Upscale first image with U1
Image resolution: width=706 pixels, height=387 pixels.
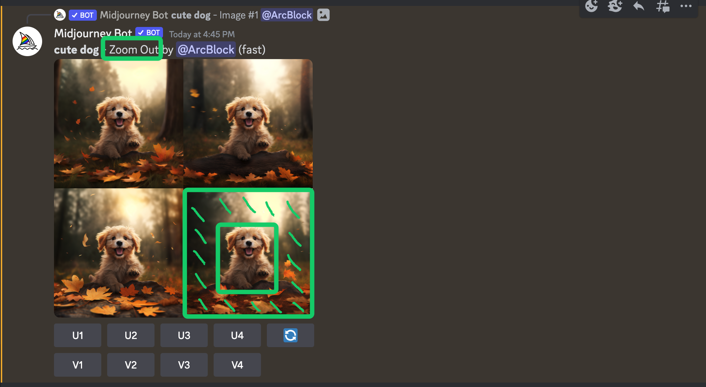click(78, 335)
